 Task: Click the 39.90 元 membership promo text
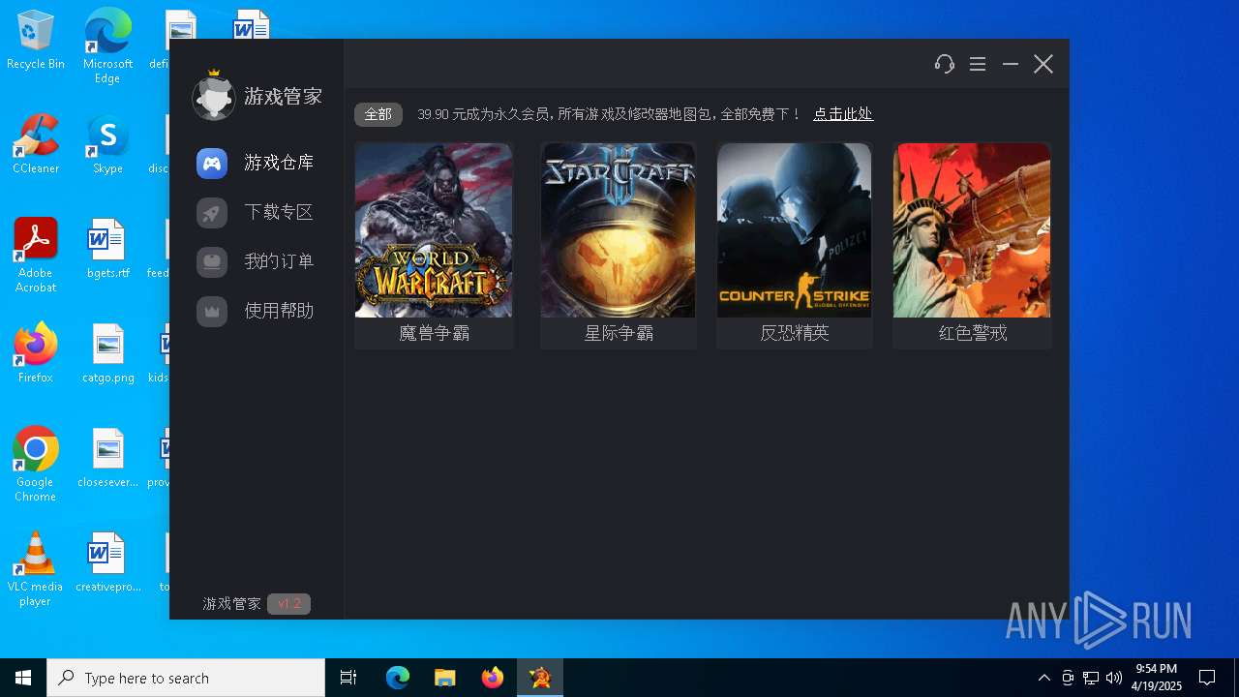pos(610,114)
